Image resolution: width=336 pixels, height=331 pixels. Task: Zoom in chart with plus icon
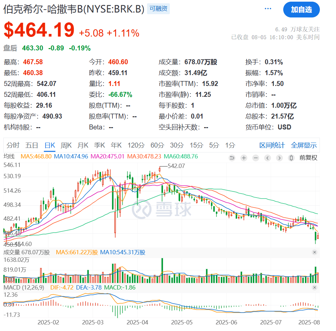[x=244, y=158]
